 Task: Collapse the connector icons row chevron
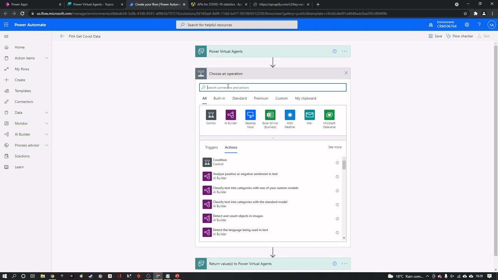(x=273, y=138)
